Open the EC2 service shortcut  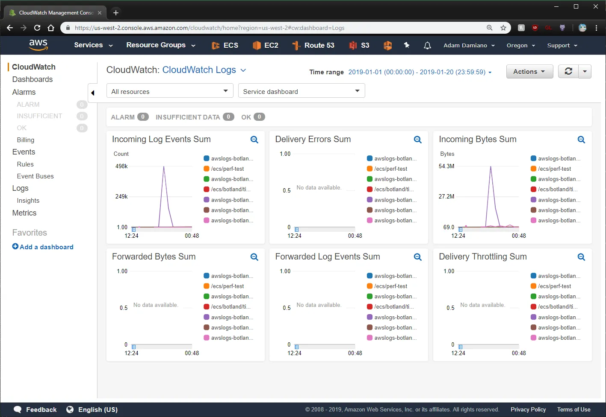[x=266, y=45]
